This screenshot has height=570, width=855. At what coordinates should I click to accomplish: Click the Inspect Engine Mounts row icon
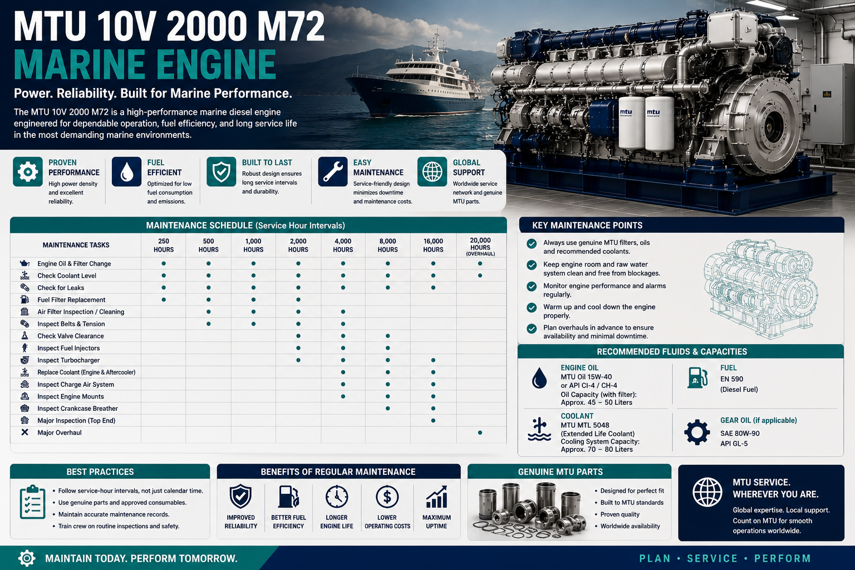(x=24, y=396)
